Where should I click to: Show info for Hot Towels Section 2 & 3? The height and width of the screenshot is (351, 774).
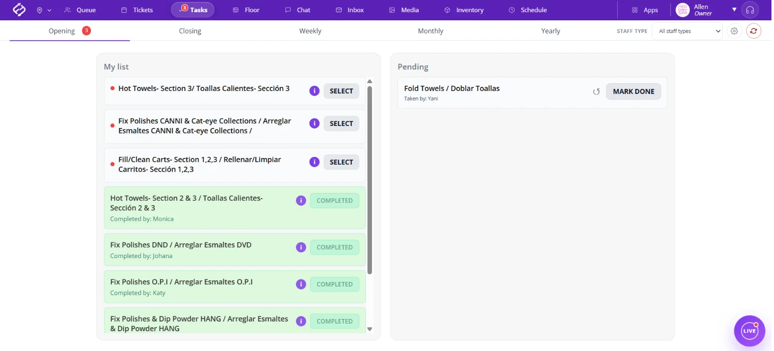301,201
